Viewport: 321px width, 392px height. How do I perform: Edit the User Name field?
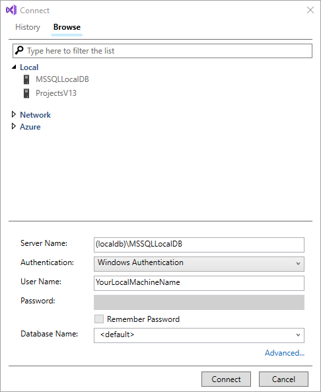(199, 283)
